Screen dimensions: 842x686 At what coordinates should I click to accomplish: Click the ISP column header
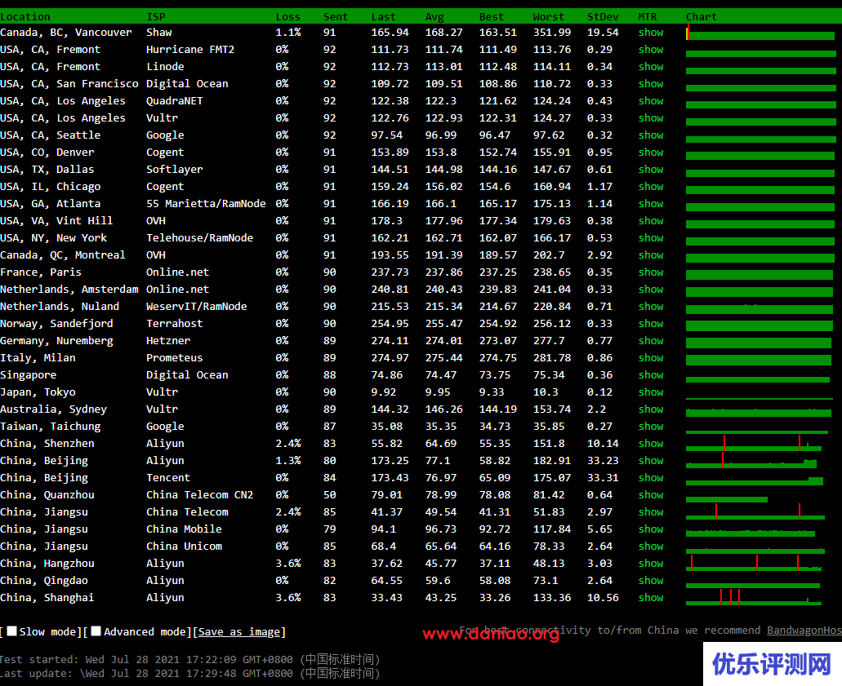coord(156,16)
